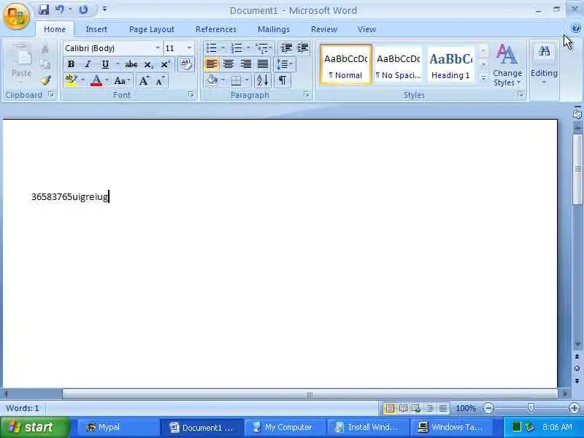Image resolution: width=584 pixels, height=438 pixels.
Task: Switch to the Insert tab
Action: point(96,29)
